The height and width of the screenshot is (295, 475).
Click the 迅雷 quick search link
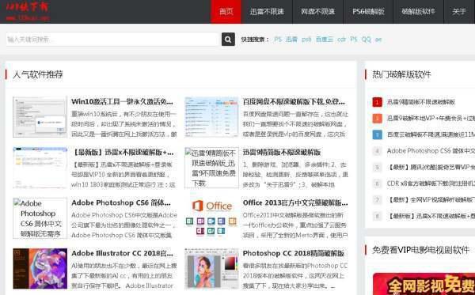[x=291, y=40]
